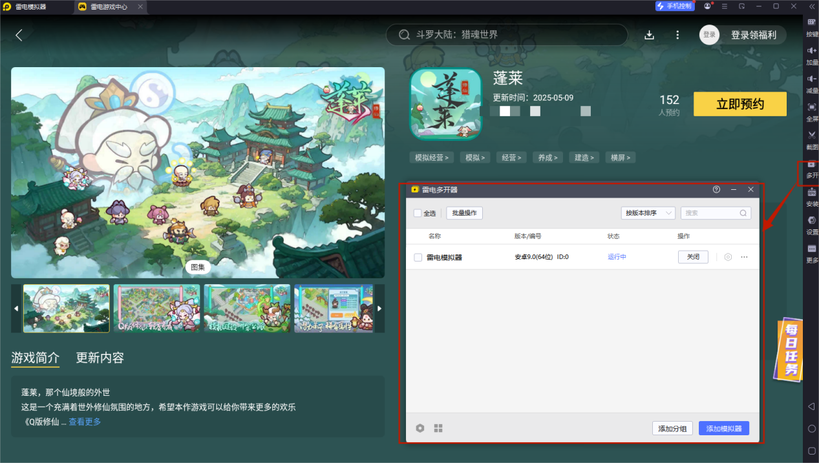The width and height of the screenshot is (819, 463).
Task: Click 批量操作 batch operation button
Action: pyautogui.click(x=464, y=213)
